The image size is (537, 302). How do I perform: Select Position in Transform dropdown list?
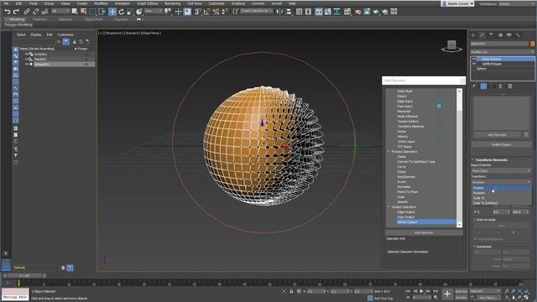pos(501,188)
